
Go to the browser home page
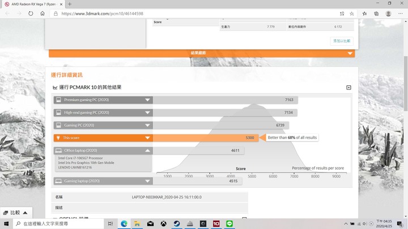click(42, 14)
